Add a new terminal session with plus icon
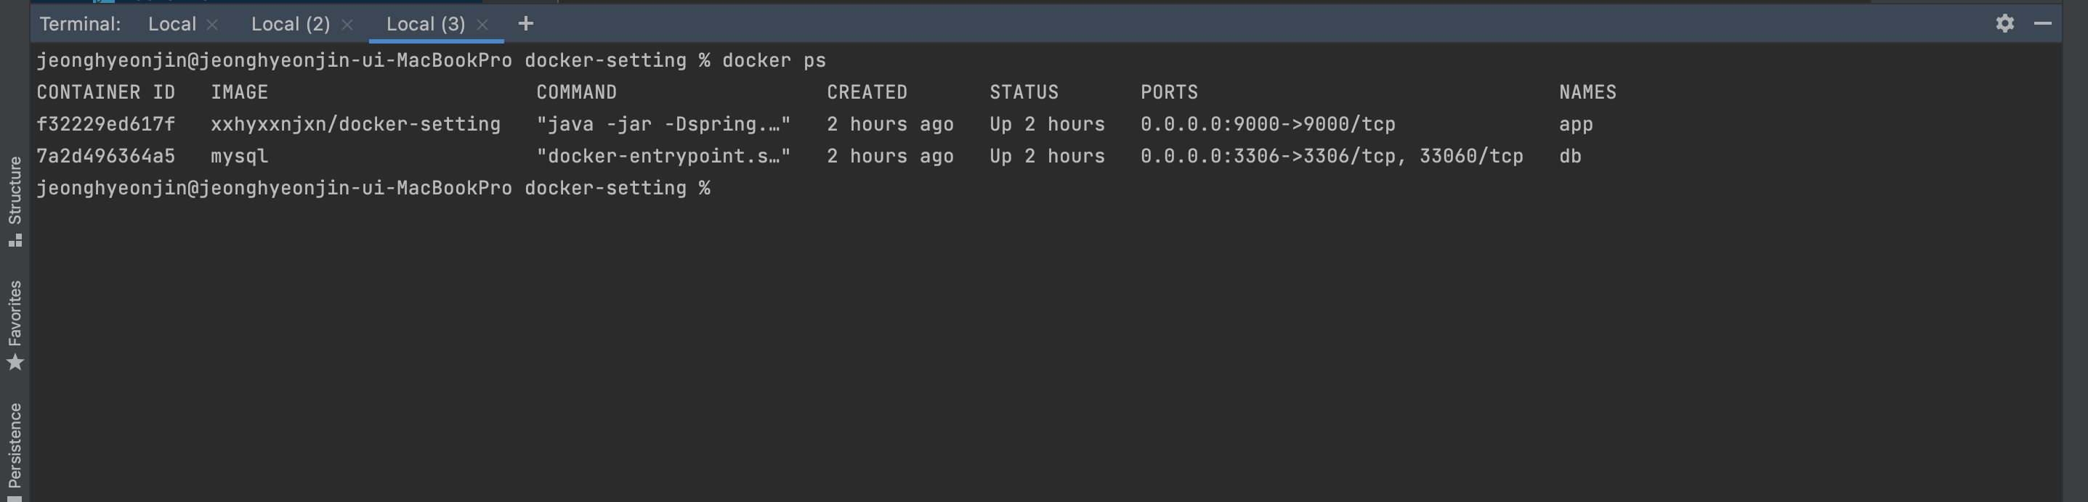This screenshot has height=502, width=2088. point(526,23)
